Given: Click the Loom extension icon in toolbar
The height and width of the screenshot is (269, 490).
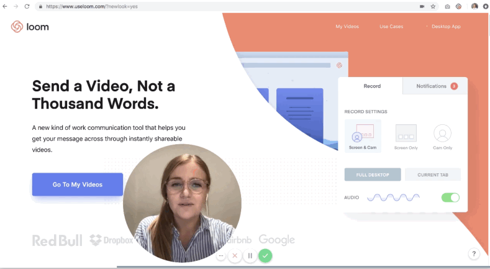Looking at the screenshot, I should point(459,6).
